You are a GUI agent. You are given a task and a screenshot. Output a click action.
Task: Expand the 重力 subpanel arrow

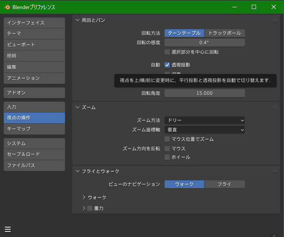tap(84, 208)
